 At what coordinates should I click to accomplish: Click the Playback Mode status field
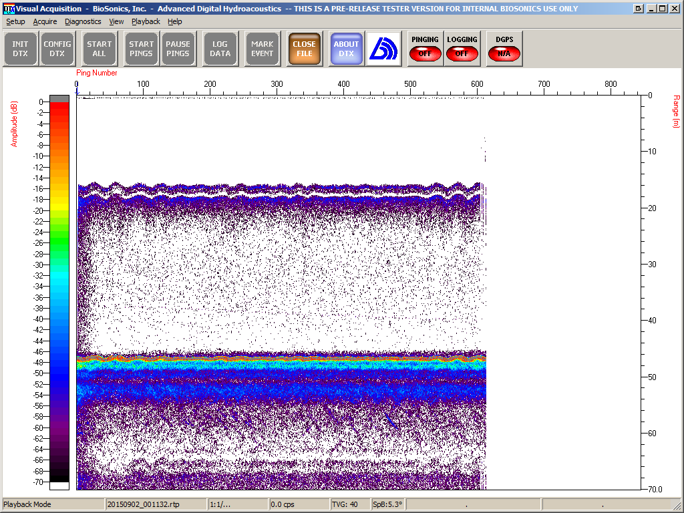point(53,504)
